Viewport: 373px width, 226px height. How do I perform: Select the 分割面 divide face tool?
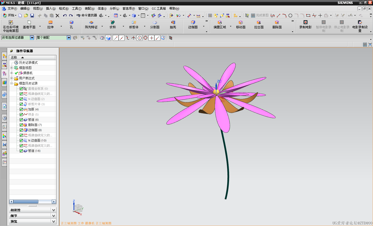click(155, 25)
